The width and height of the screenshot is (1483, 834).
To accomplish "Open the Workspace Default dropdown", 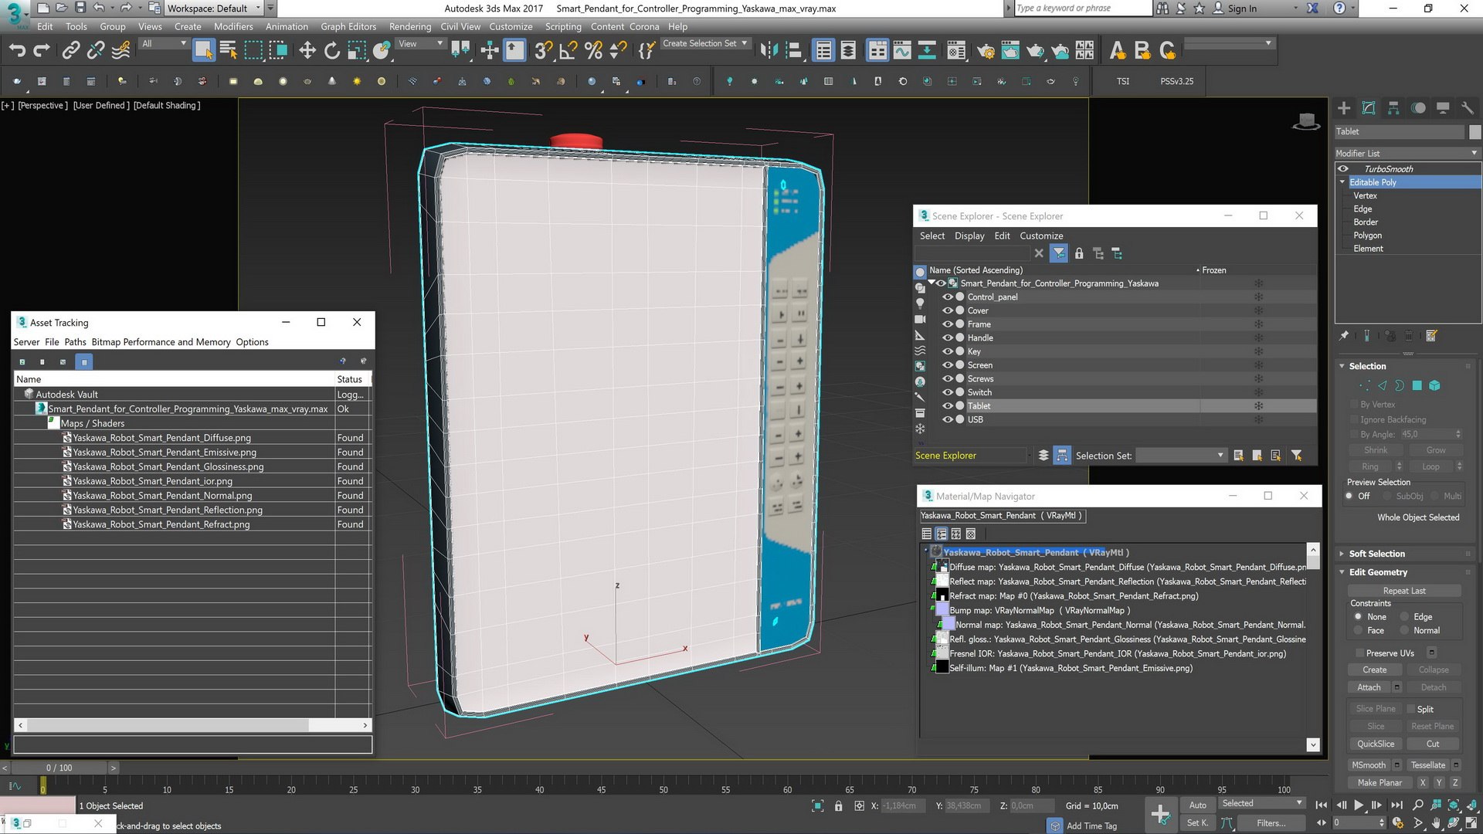I will click(214, 8).
